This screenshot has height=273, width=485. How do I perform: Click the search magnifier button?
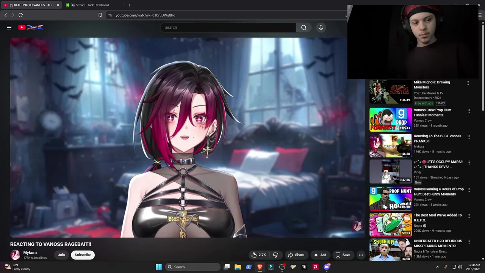[x=304, y=27]
